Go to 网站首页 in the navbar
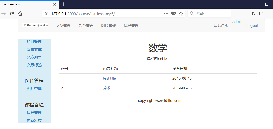Viewport: 273px width, 129px height. click(221, 26)
